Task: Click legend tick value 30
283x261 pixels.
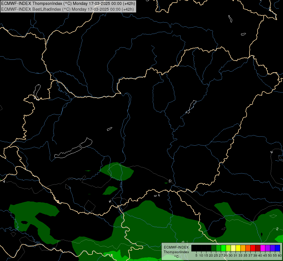Action: point(231,255)
